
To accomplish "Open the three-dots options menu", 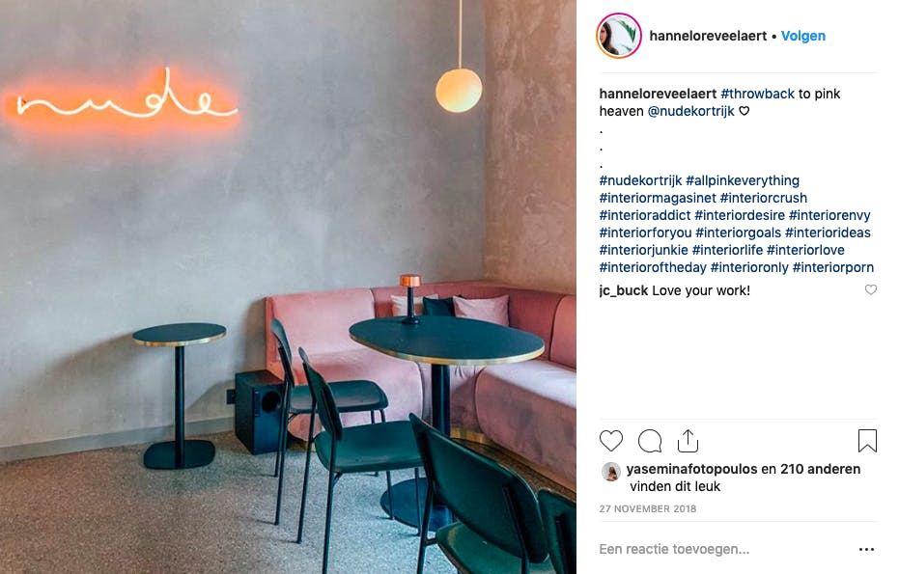I will tap(866, 549).
